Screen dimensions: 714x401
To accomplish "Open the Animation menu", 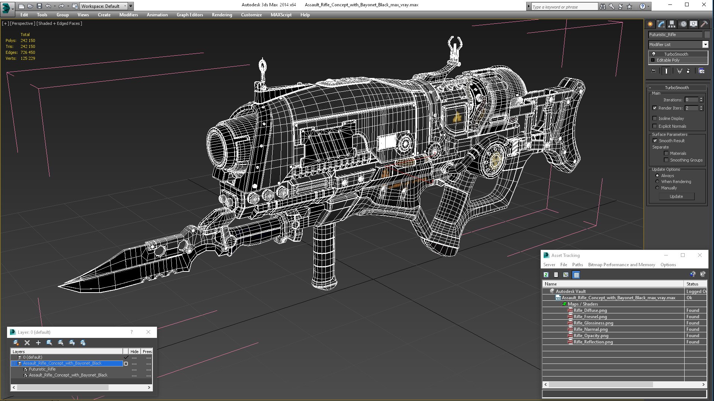I will point(157,15).
